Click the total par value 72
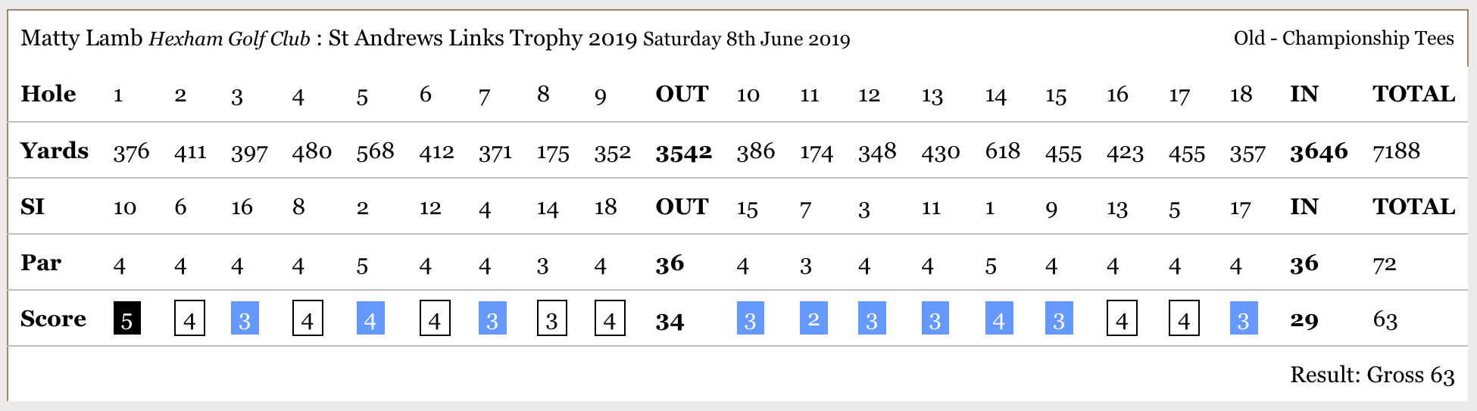Screen dimensions: 1477x411 (x=1385, y=264)
